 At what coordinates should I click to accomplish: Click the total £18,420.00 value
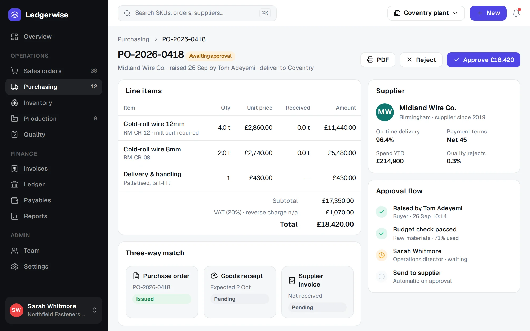pos(335,224)
